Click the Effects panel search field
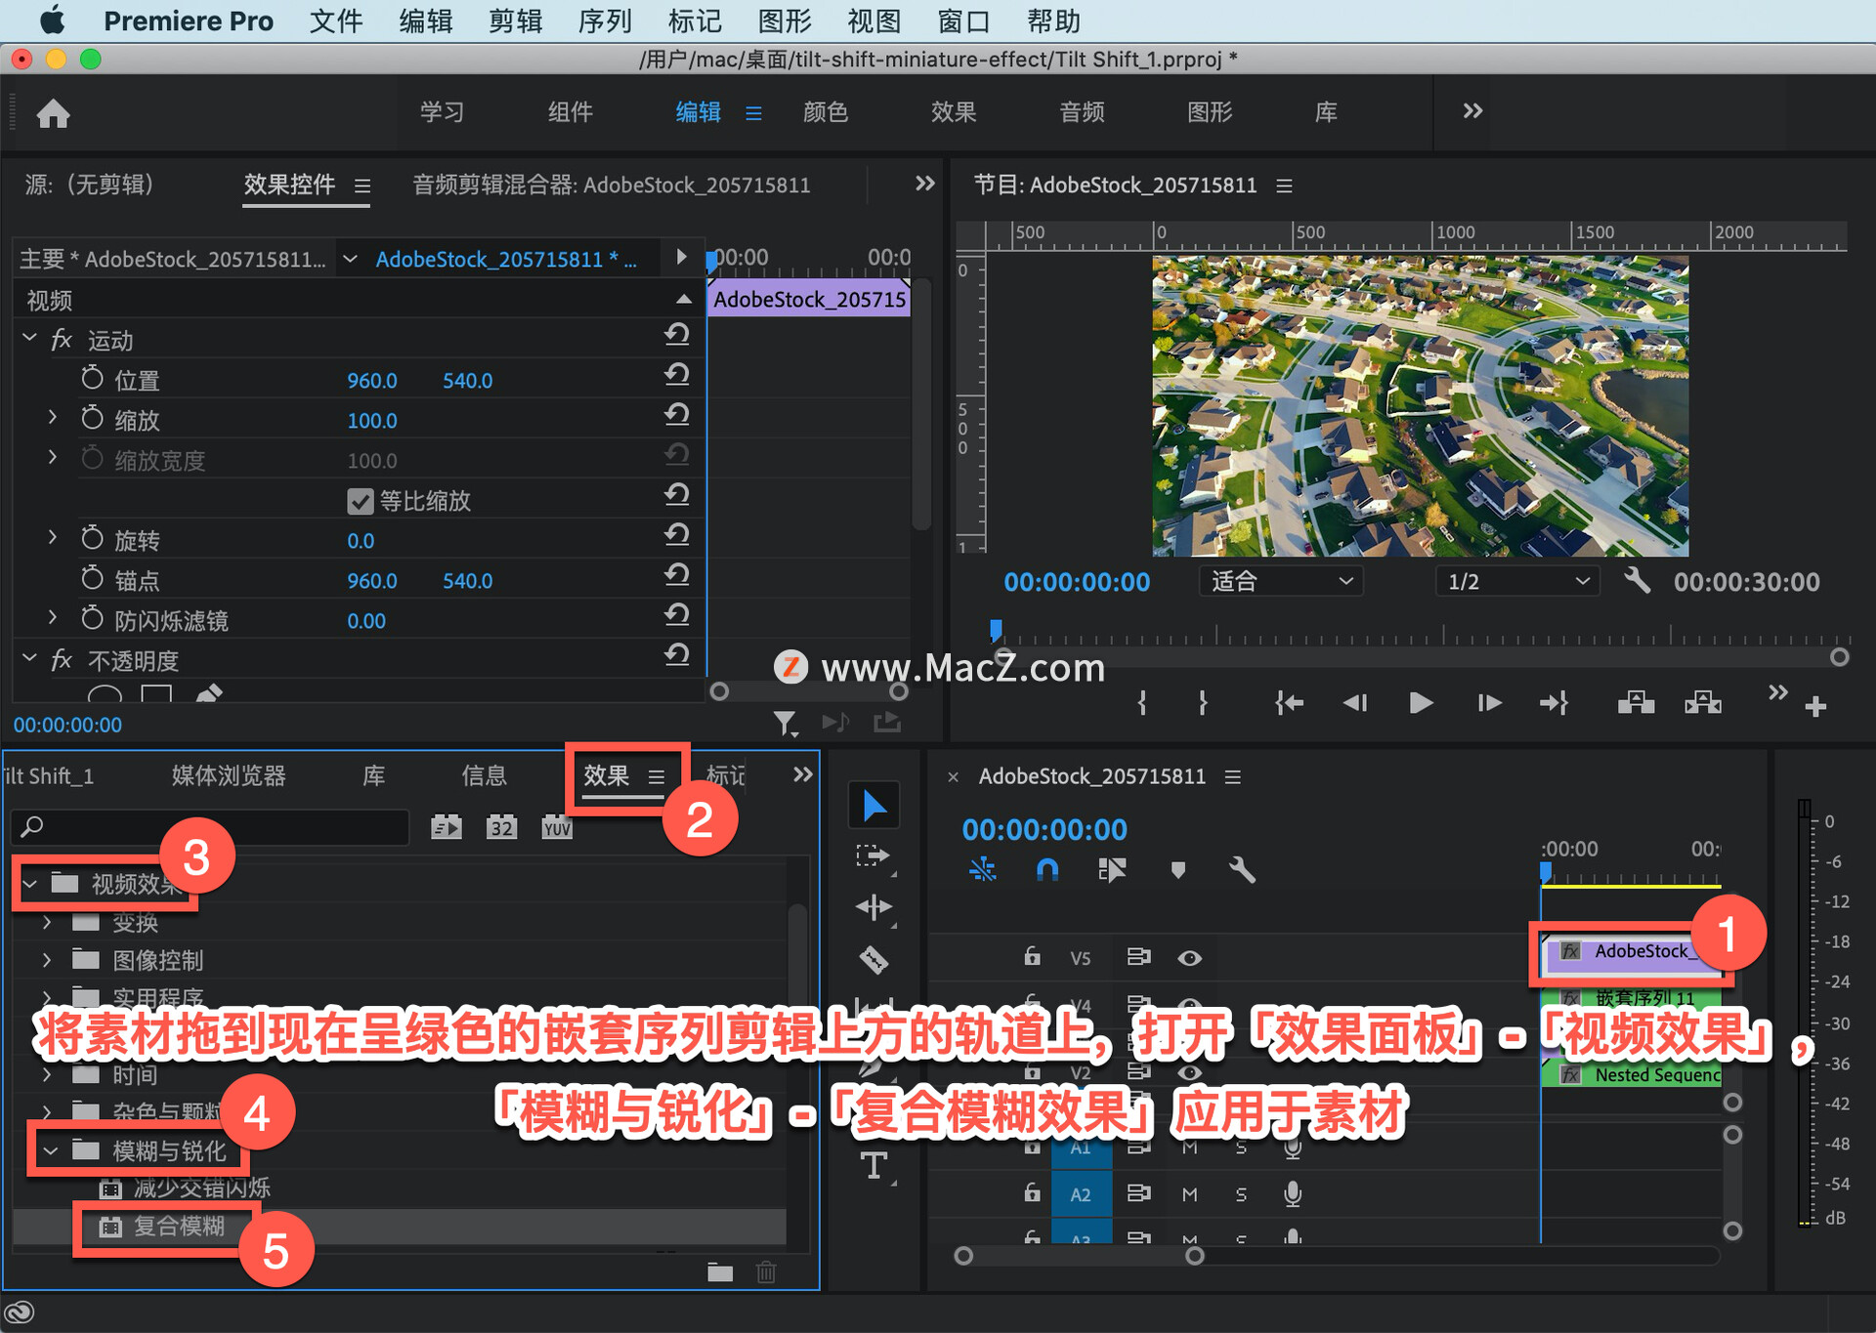 tap(210, 827)
